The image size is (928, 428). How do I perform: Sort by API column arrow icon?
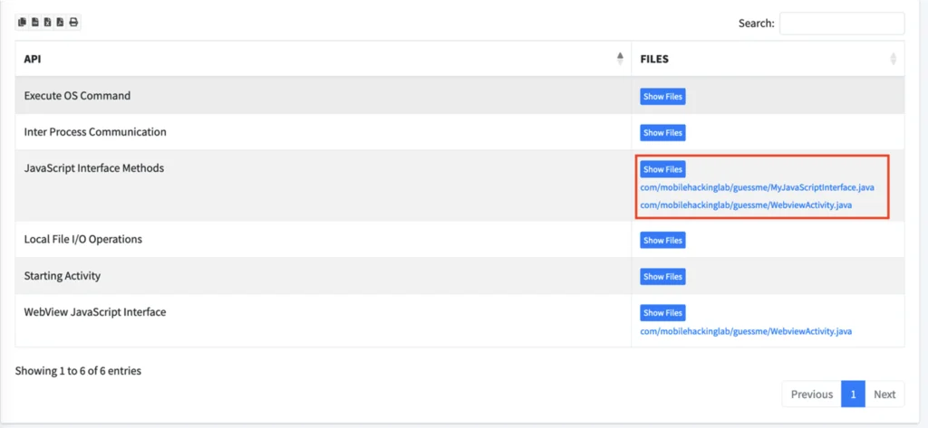pos(620,59)
